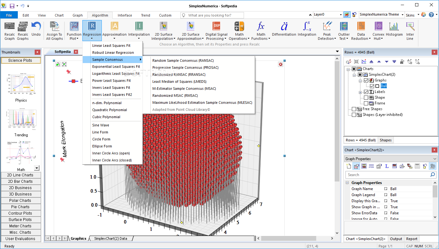This screenshot has height=249, width=439.
Task: Check the Free Shapes checkbox
Action: point(354,109)
